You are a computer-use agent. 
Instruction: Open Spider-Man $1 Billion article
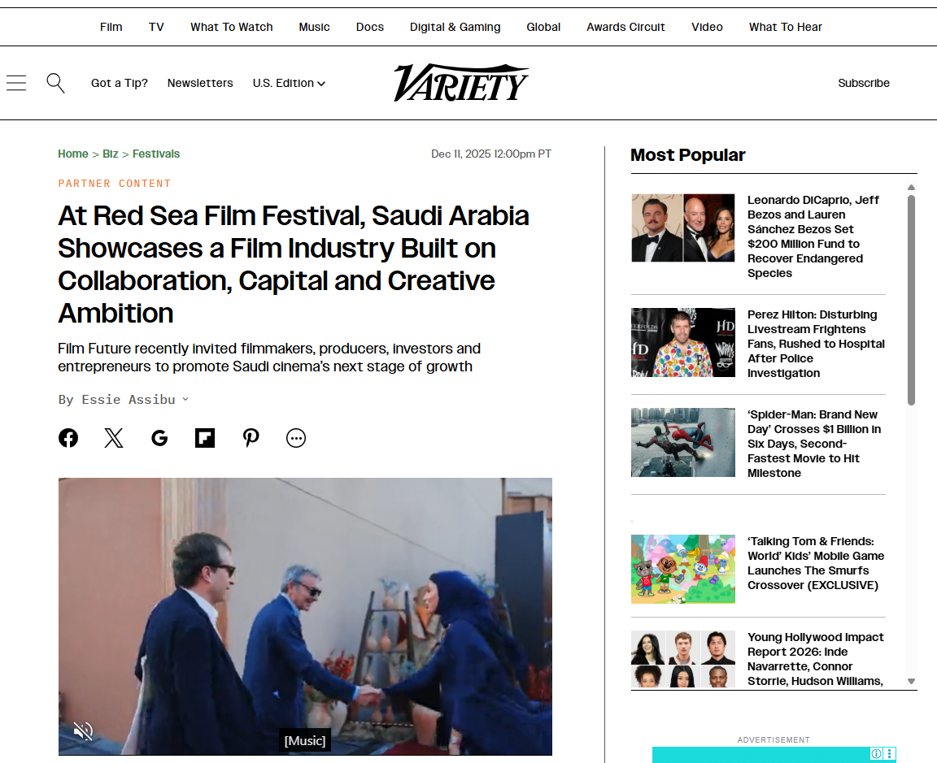pos(814,444)
